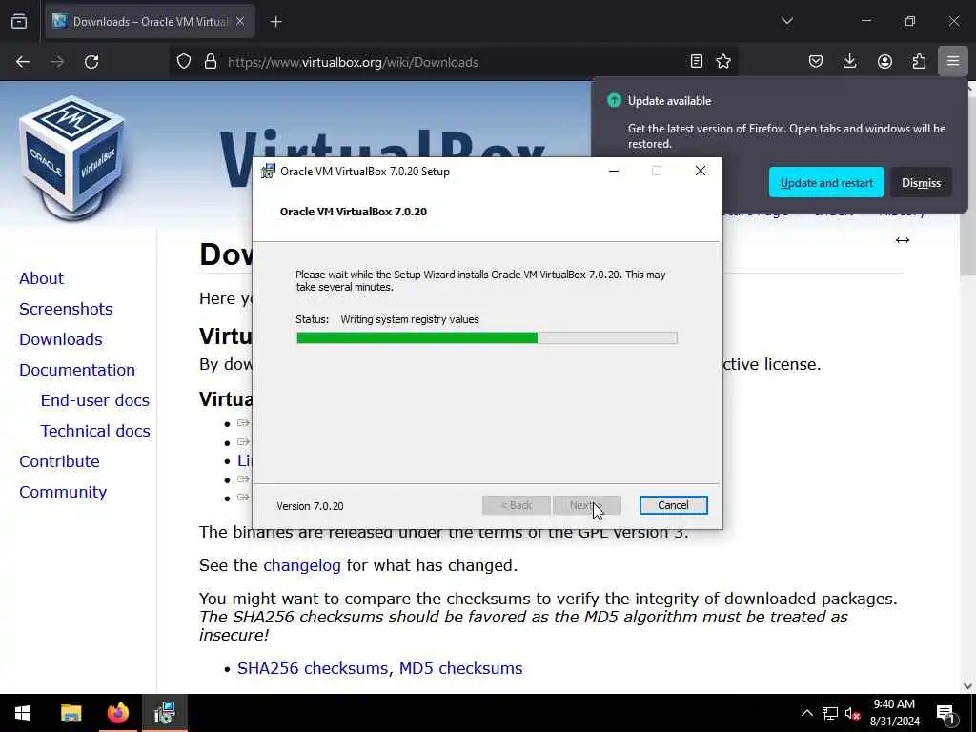The height and width of the screenshot is (732, 976).
Task: Open the Screenshots sidebar link
Action: pos(66,309)
